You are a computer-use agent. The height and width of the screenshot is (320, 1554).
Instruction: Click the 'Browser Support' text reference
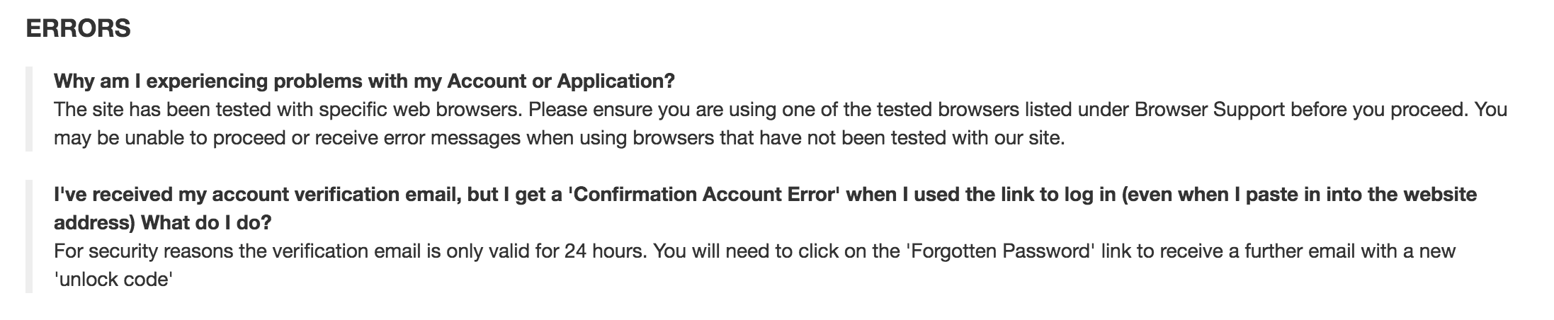point(1217,110)
